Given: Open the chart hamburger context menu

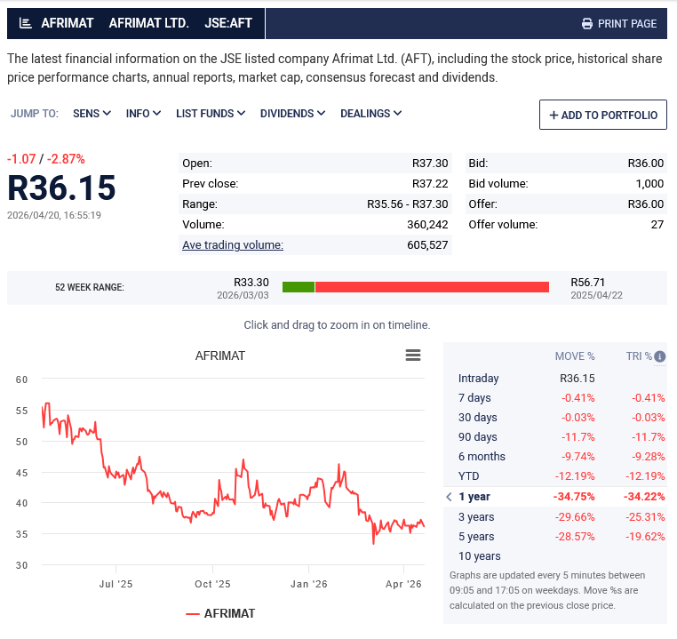Looking at the screenshot, I should tap(413, 355).
